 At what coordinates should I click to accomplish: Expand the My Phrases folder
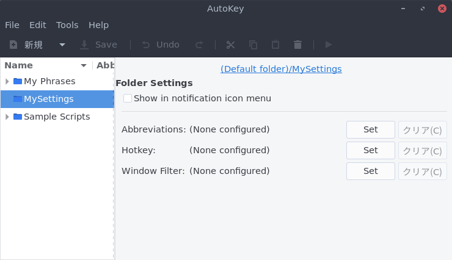coord(7,82)
